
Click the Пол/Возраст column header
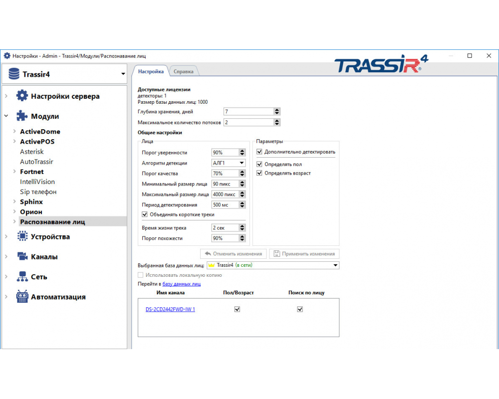(239, 292)
